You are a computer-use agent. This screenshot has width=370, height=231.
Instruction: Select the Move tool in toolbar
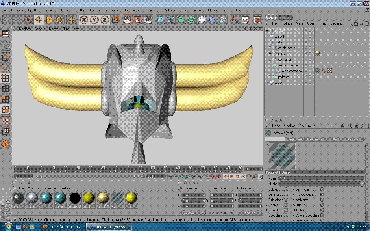39,20
